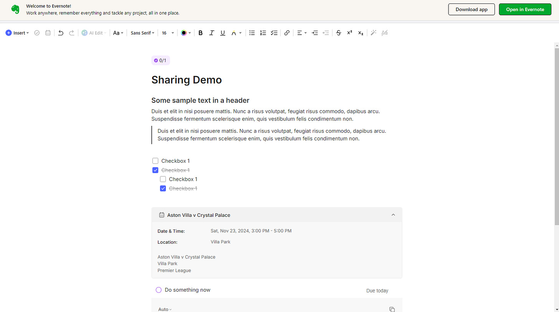This screenshot has height=312, width=559.
Task: Insert a numbered list
Action: click(x=263, y=33)
